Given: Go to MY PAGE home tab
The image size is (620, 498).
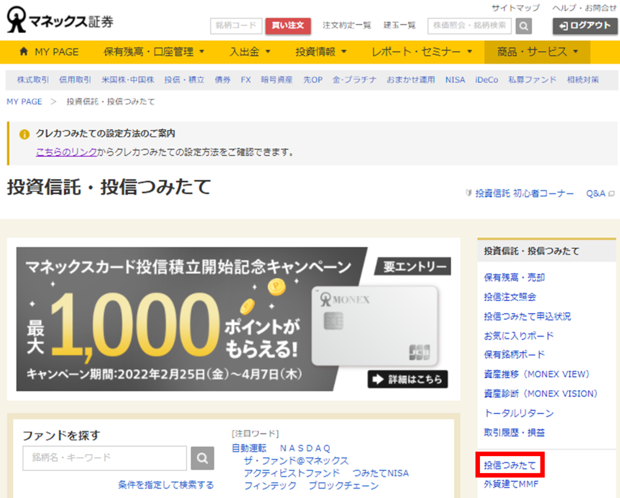Looking at the screenshot, I should tap(49, 52).
